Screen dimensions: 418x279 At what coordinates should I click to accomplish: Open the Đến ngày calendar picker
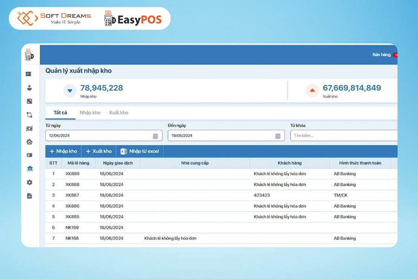278,135
